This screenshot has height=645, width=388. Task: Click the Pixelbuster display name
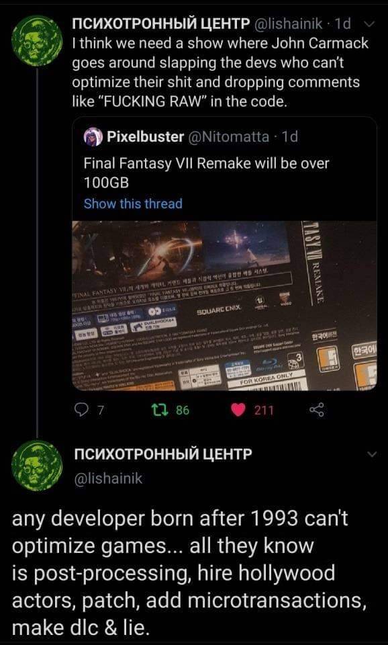pos(145,137)
